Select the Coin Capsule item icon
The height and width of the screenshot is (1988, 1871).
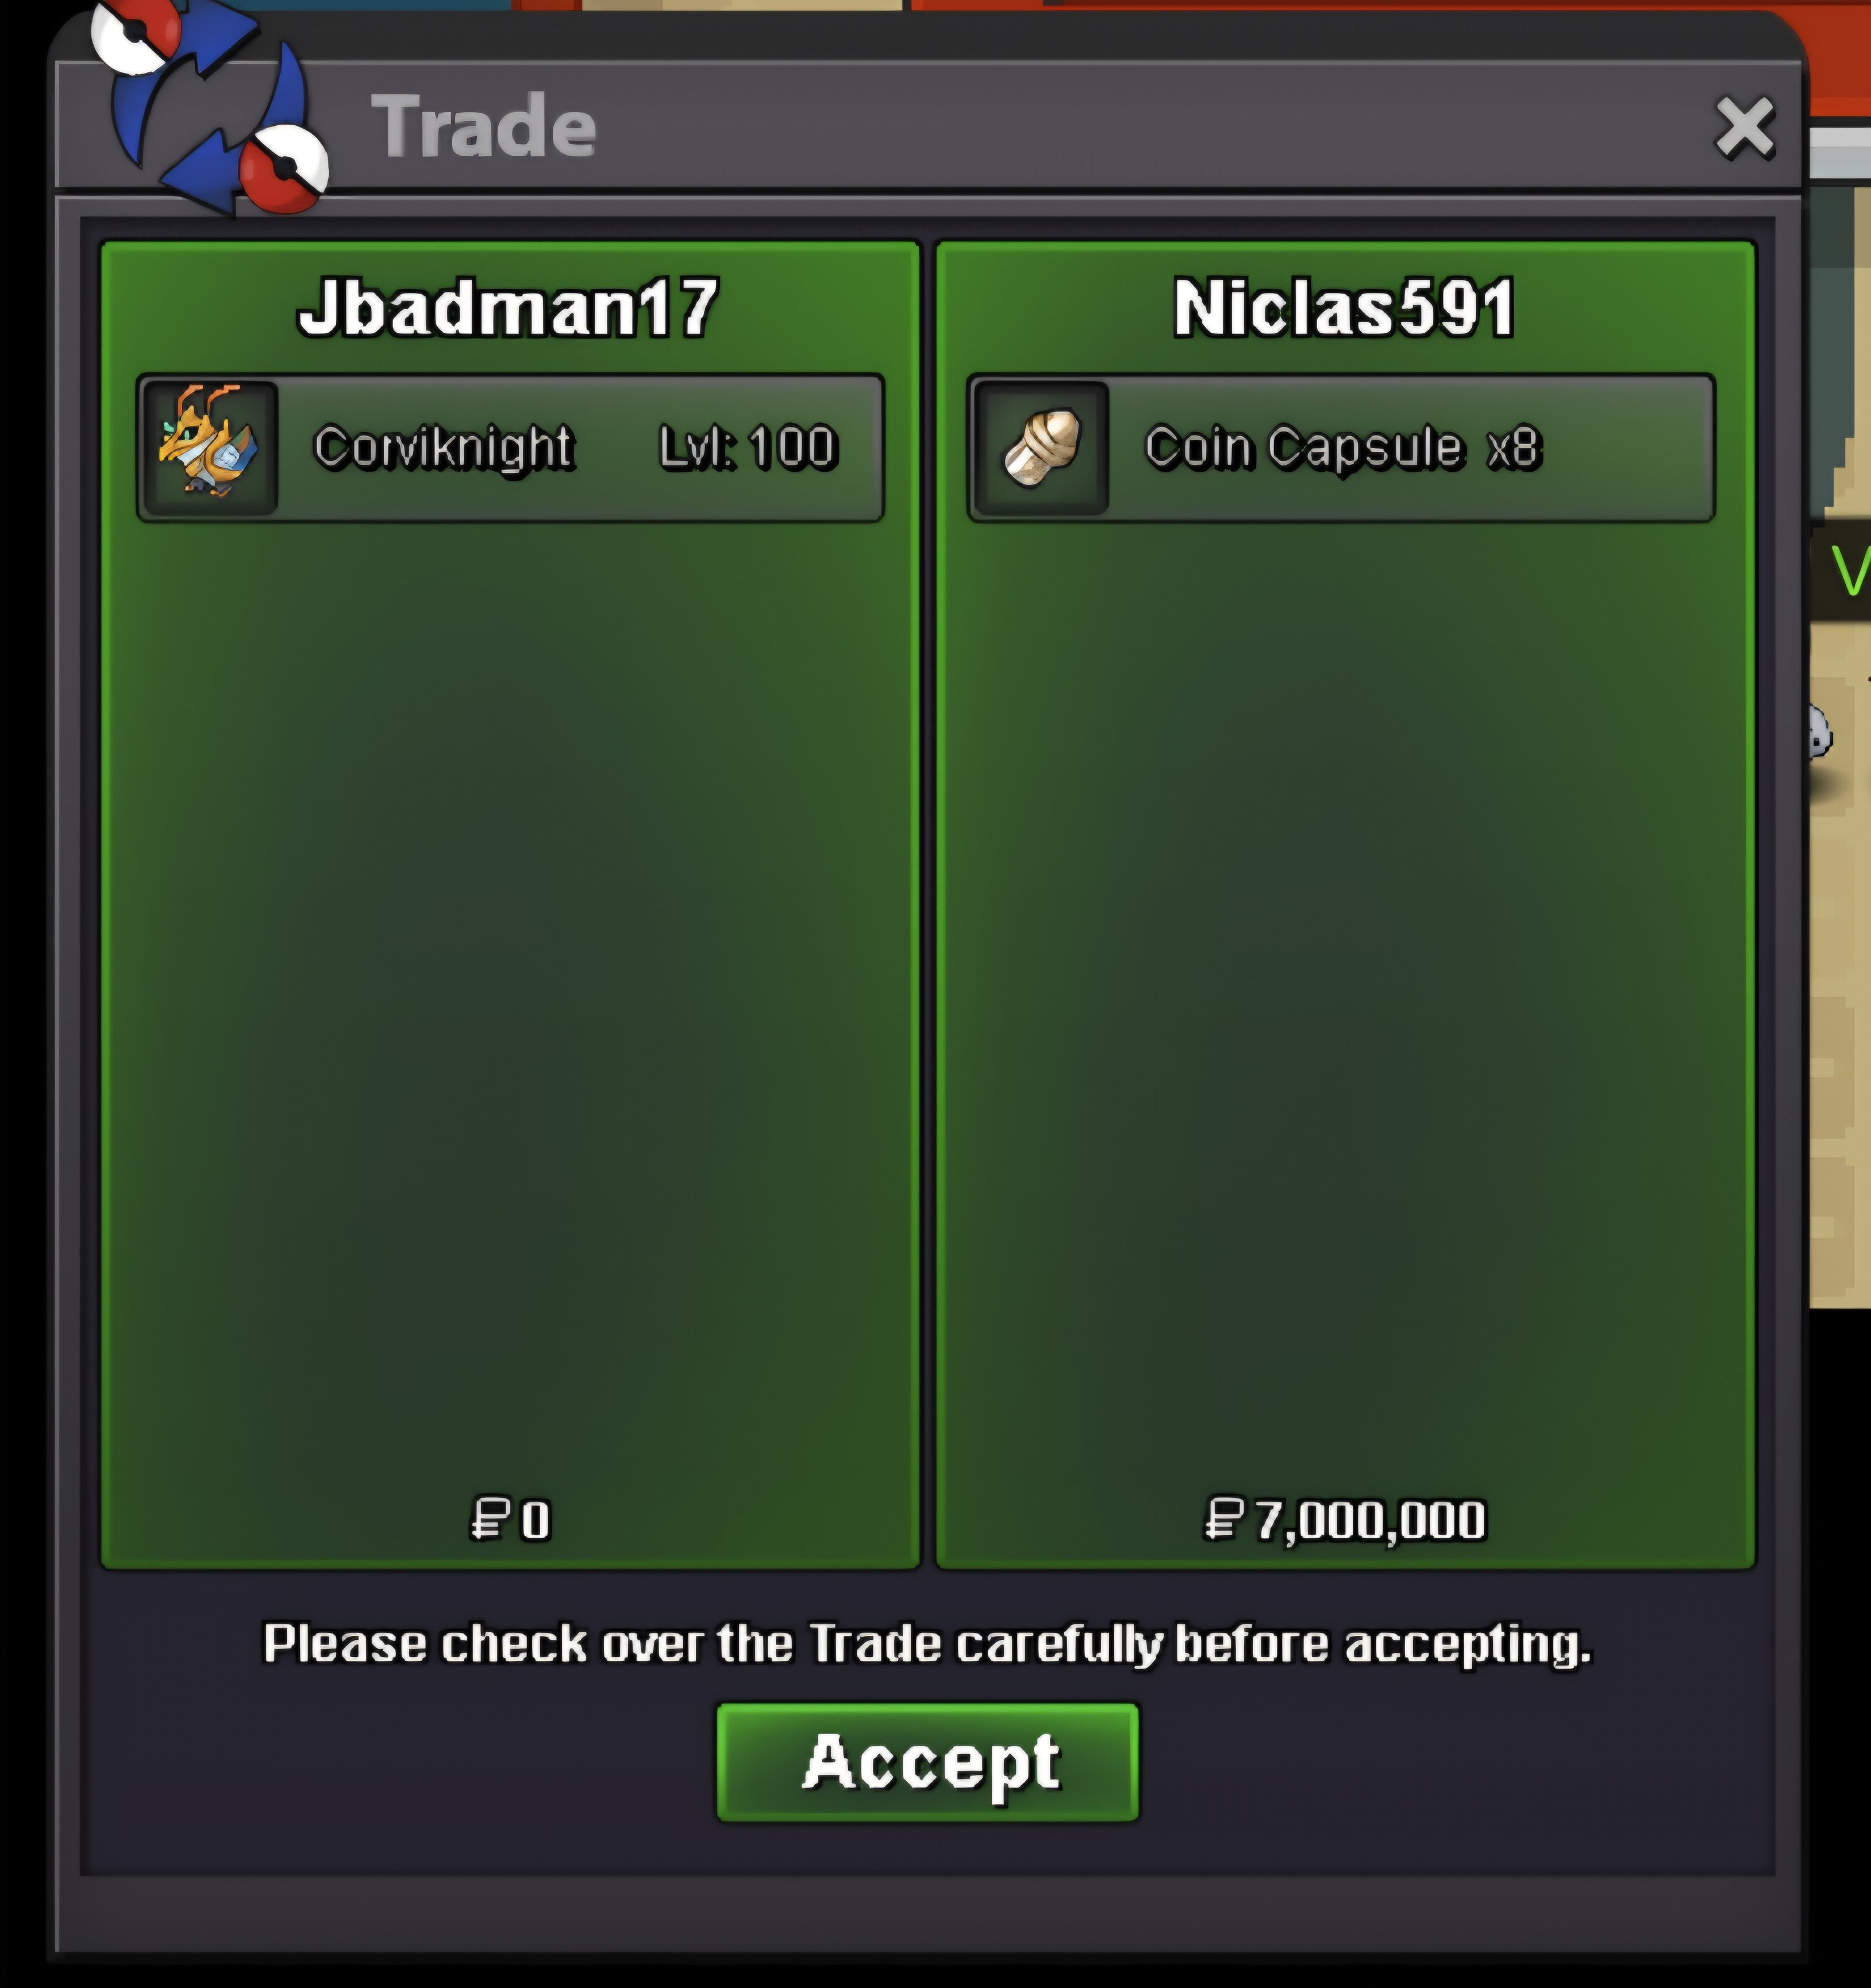[x=1041, y=447]
